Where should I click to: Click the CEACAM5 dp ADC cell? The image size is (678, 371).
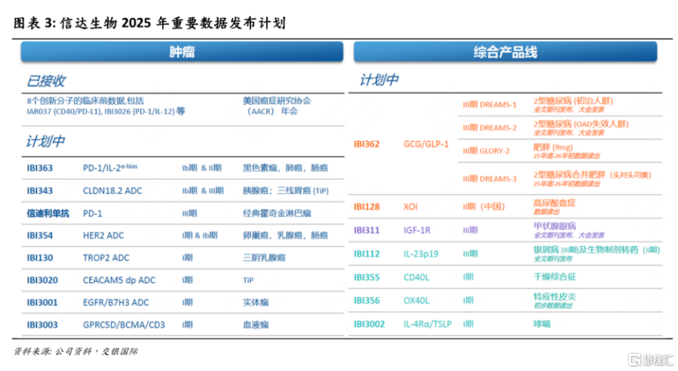pyautogui.click(x=119, y=281)
